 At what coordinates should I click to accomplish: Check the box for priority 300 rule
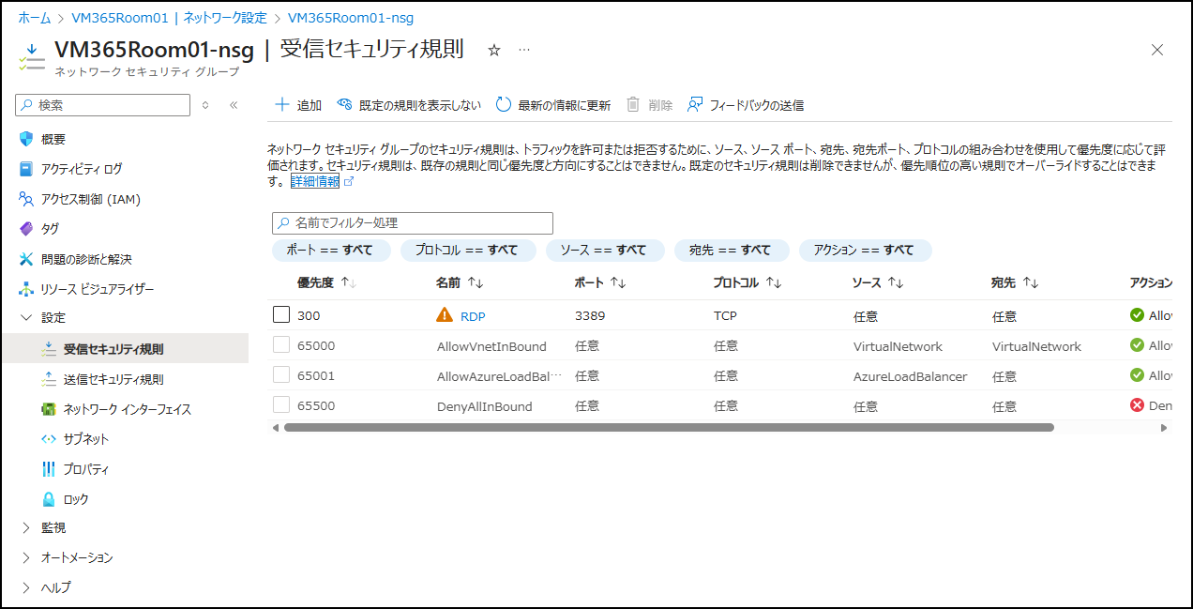click(x=281, y=315)
